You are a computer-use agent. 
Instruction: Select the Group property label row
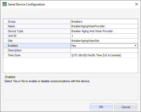[x=37, y=22]
